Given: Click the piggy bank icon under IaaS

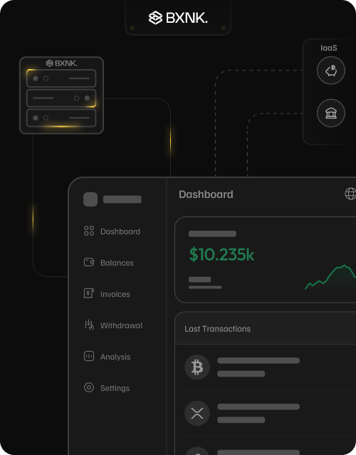Looking at the screenshot, I should (331, 70).
